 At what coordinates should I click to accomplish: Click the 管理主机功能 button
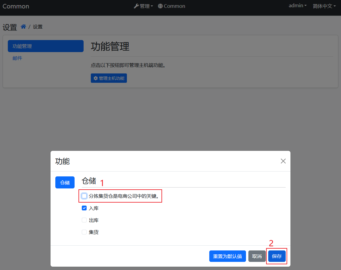click(x=109, y=78)
